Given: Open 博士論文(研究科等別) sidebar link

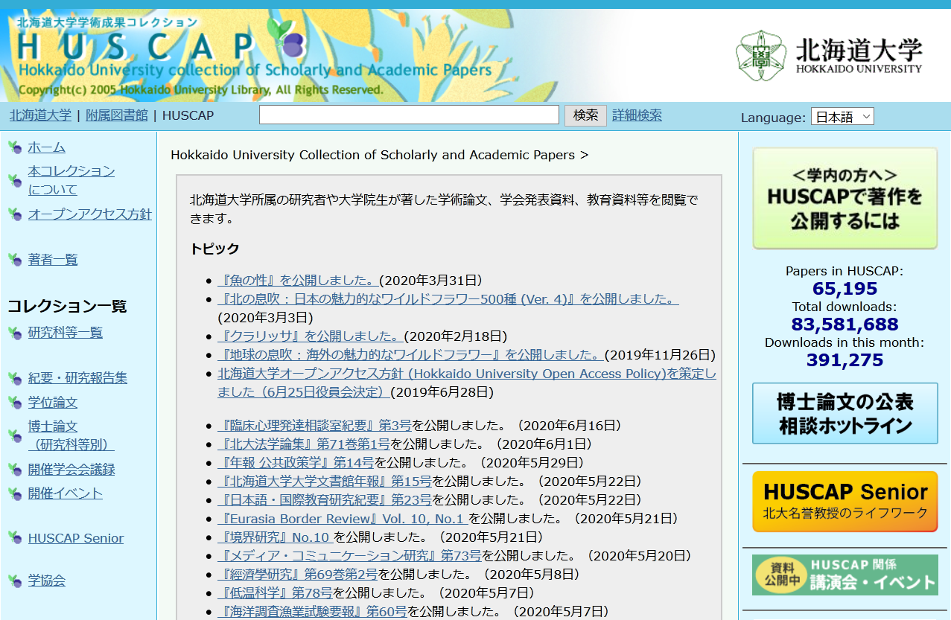Looking at the screenshot, I should coord(71,435).
